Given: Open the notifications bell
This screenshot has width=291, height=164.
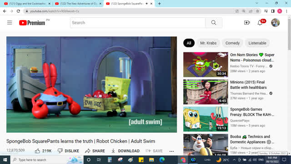Looking at the screenshot, I should [x=260, y=23].
